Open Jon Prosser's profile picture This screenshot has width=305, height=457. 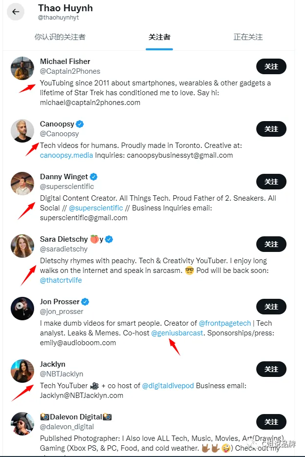[22, 309]
